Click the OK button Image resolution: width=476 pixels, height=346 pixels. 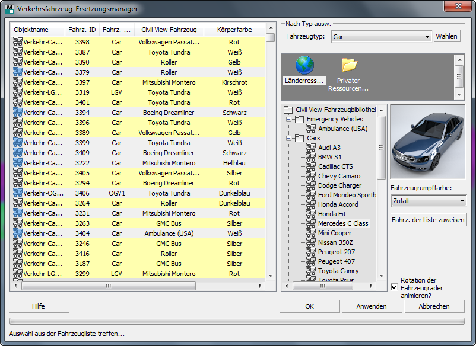pyautogui.click(x=309, y=306)
